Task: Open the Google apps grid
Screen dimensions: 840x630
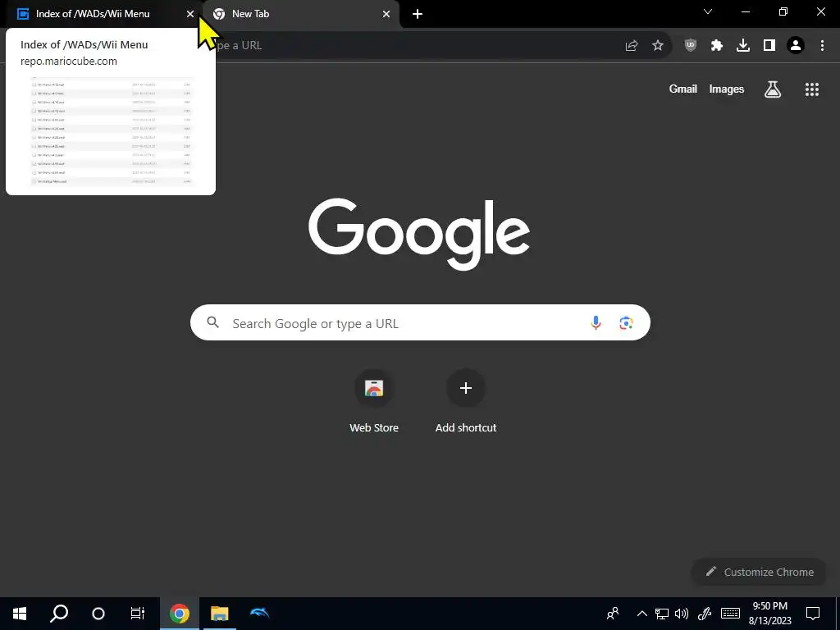Action: pos(812,89)
